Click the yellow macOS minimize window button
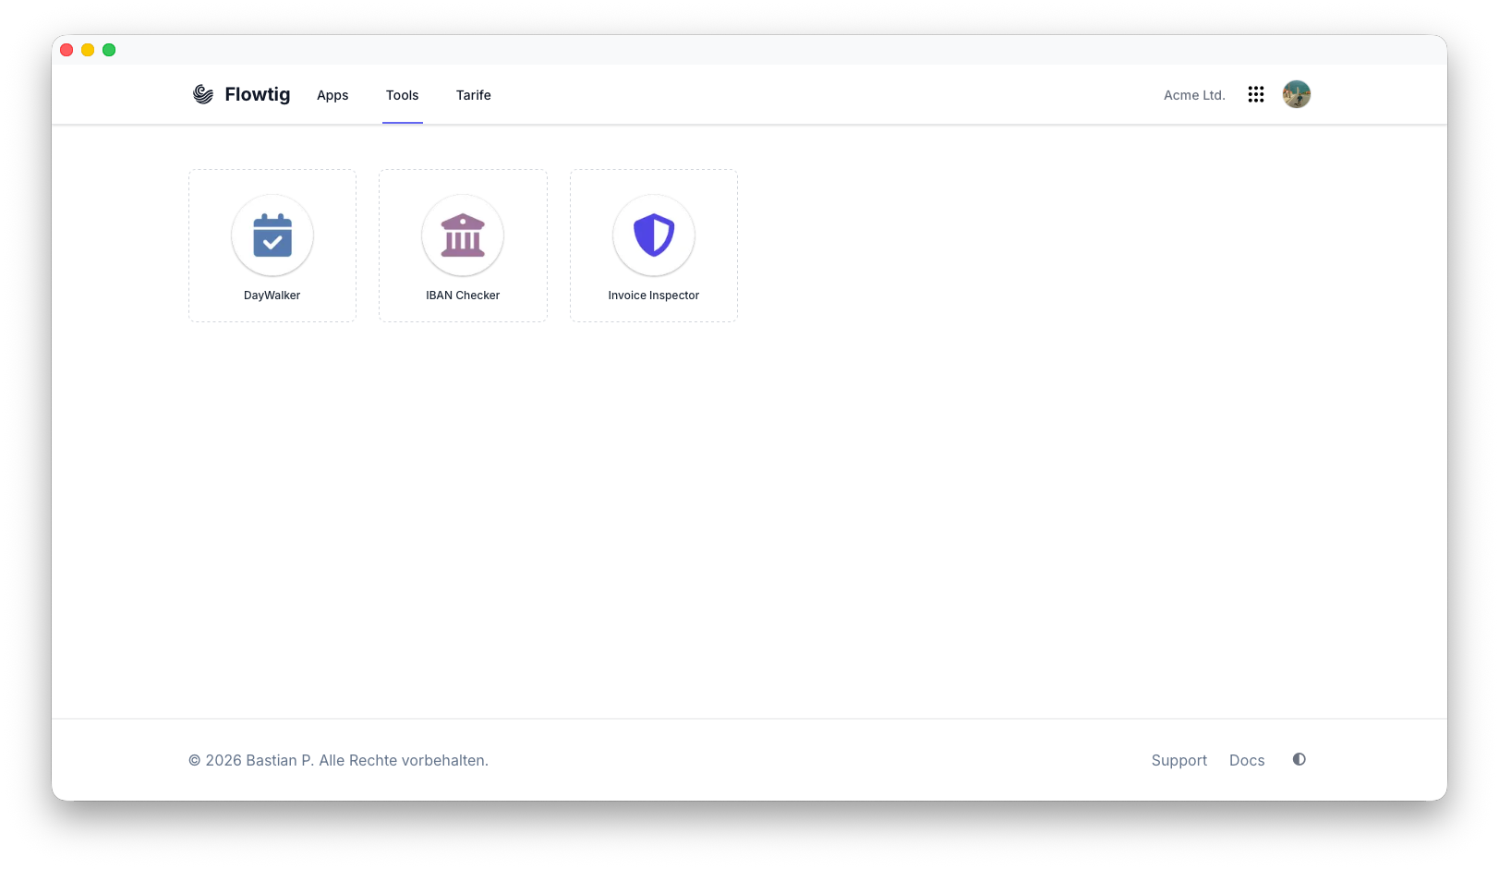 click(88, 50)
